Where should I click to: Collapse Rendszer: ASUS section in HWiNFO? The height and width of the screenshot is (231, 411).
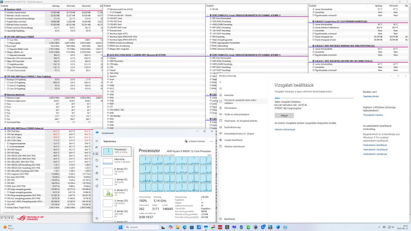coord(3,9)
